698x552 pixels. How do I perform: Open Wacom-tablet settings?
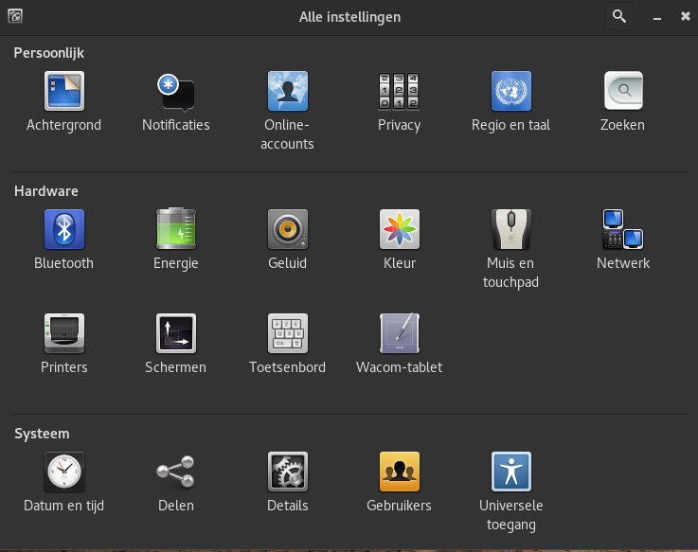click(x=400, y=344)
